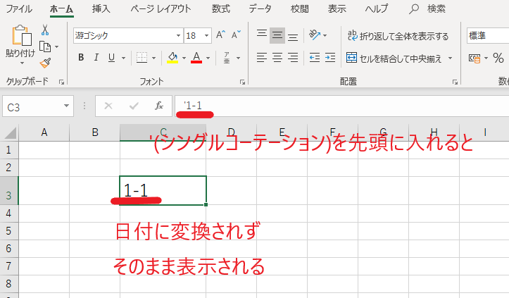Expand the borders options arrow
Image resolution: width=509 pixels, height=298 pixels.
tap(153, 58)
